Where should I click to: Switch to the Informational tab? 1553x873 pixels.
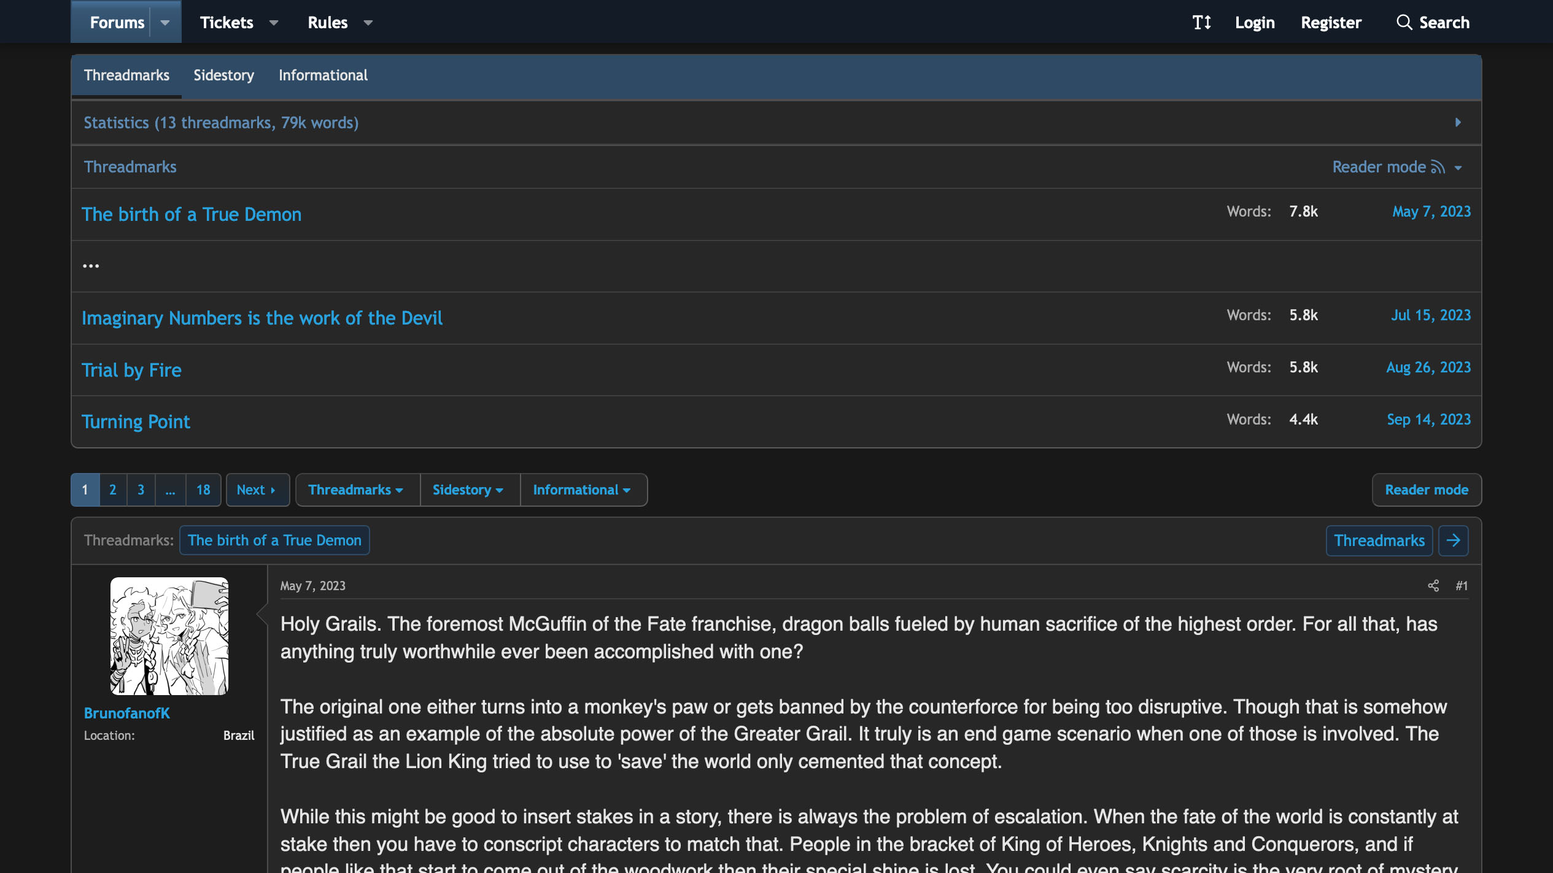[x=323, y=75]
